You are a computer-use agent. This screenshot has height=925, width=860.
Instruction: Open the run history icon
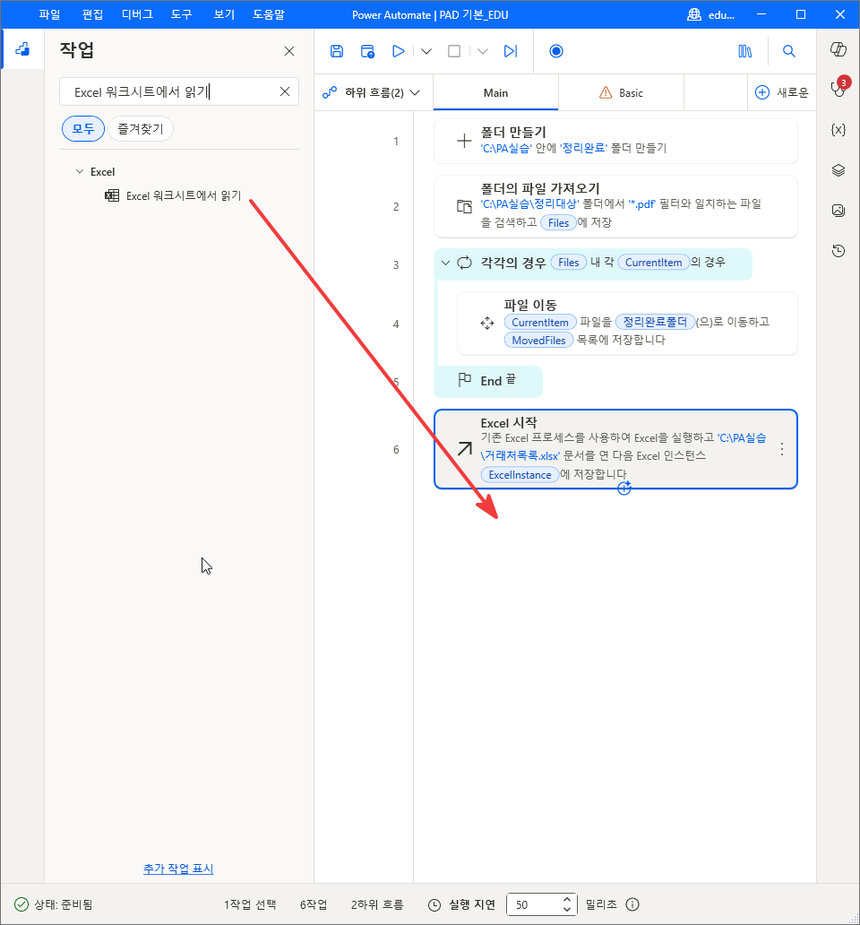point(838,251)
